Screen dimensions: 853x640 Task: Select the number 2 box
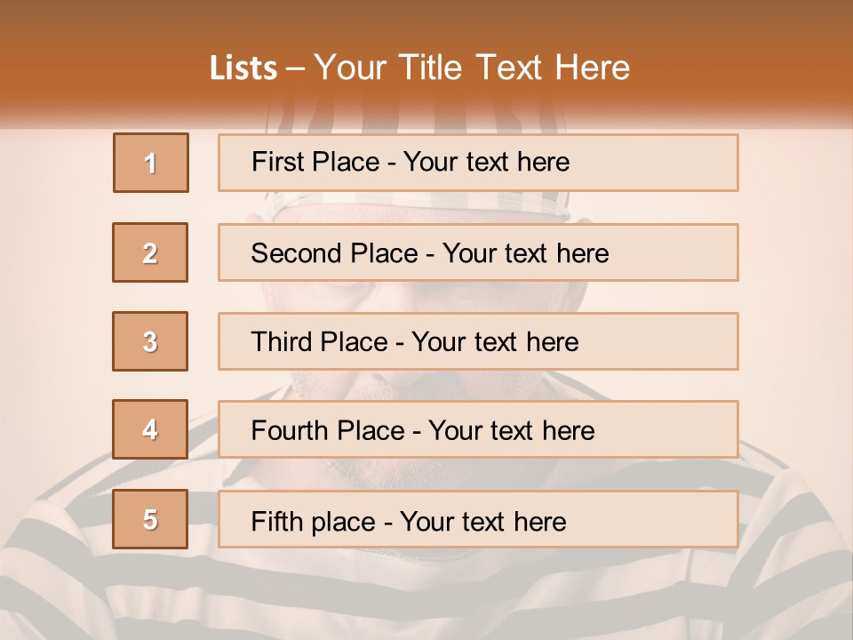(150, 252)
